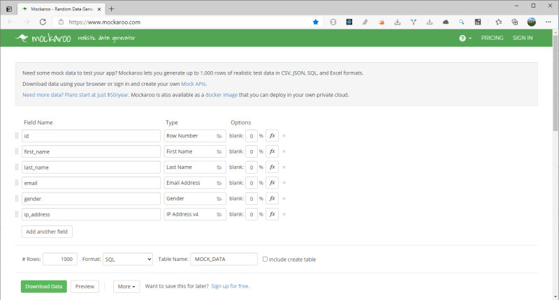The height and width of the screenshot is (300, 559).
Task: Open browser settings and more menu
Action: pyautogui.click(x=549, y=22)
